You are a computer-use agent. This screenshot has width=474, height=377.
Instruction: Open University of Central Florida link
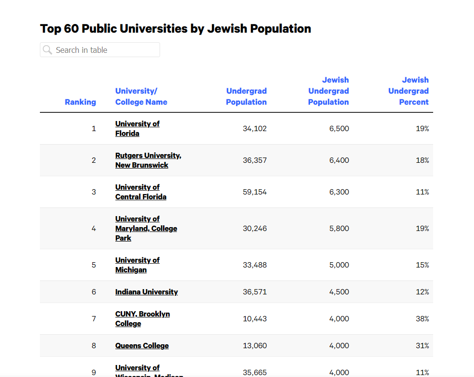tap(141, 192)
